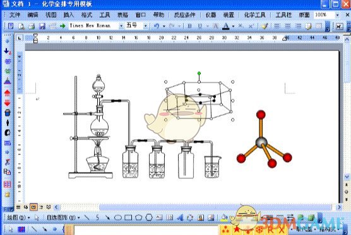Click the Undo arrow icon
Screen dimensions: 351x235
point(157,26)
